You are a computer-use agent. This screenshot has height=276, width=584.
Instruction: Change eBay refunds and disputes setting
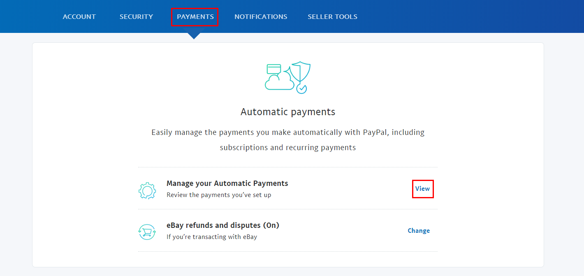coord(419,231)
